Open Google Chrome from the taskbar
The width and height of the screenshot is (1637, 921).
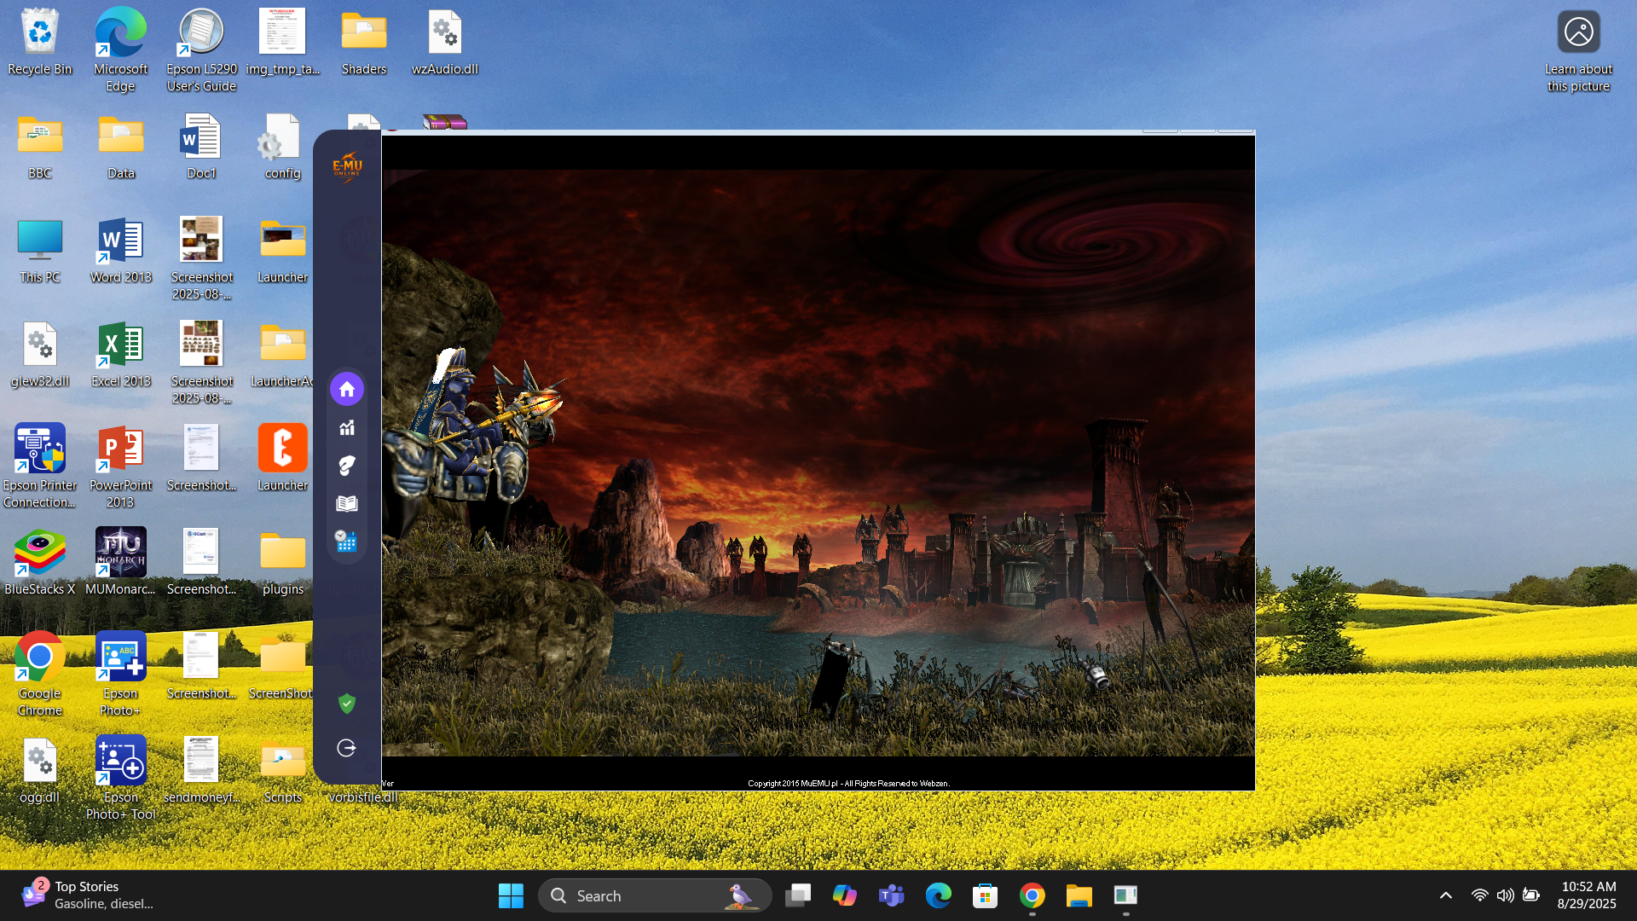(x=1032, y=895)
